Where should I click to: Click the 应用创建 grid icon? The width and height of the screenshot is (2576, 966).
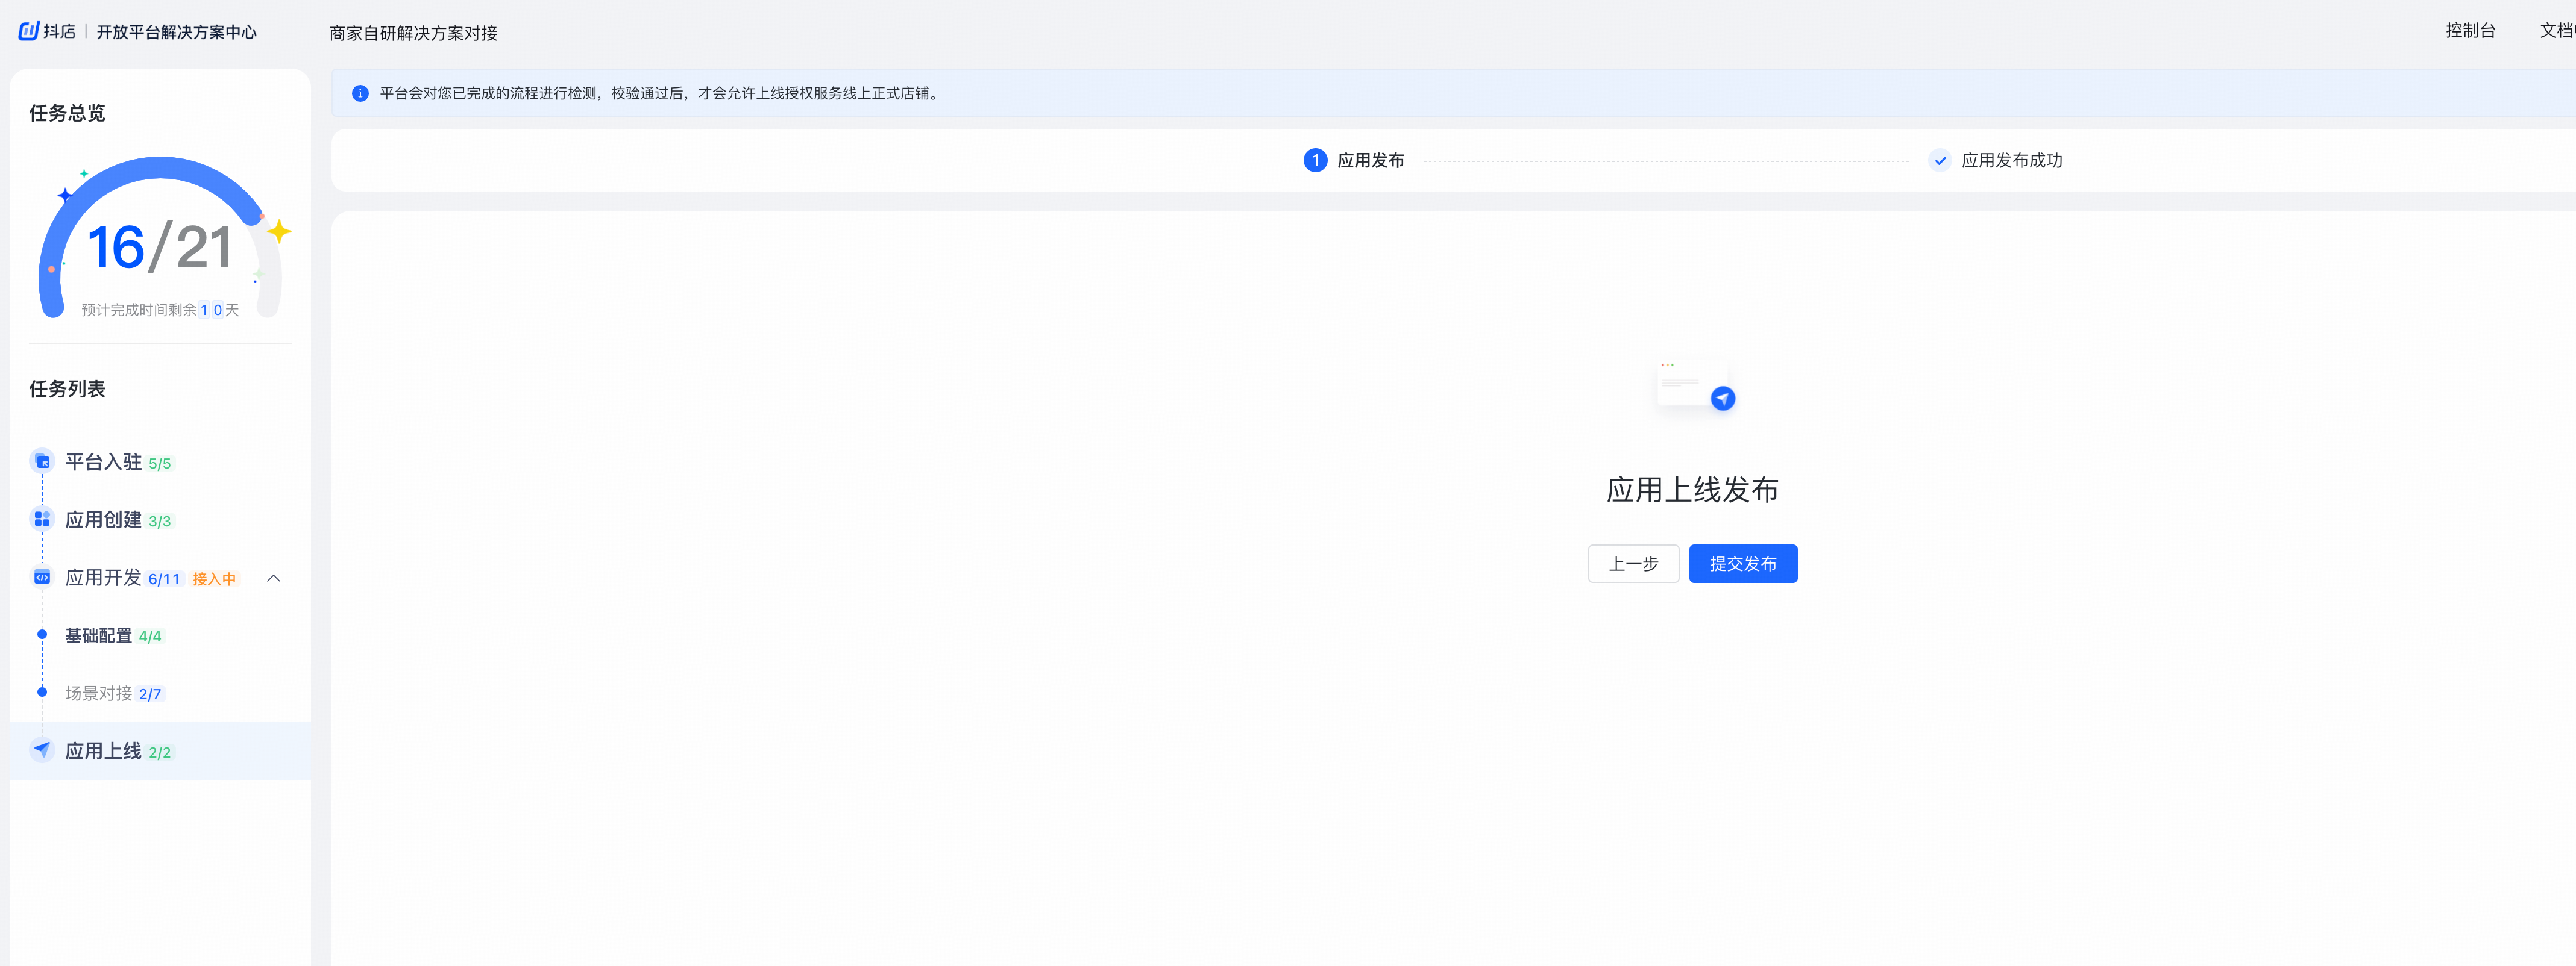[x=42, y=519]
